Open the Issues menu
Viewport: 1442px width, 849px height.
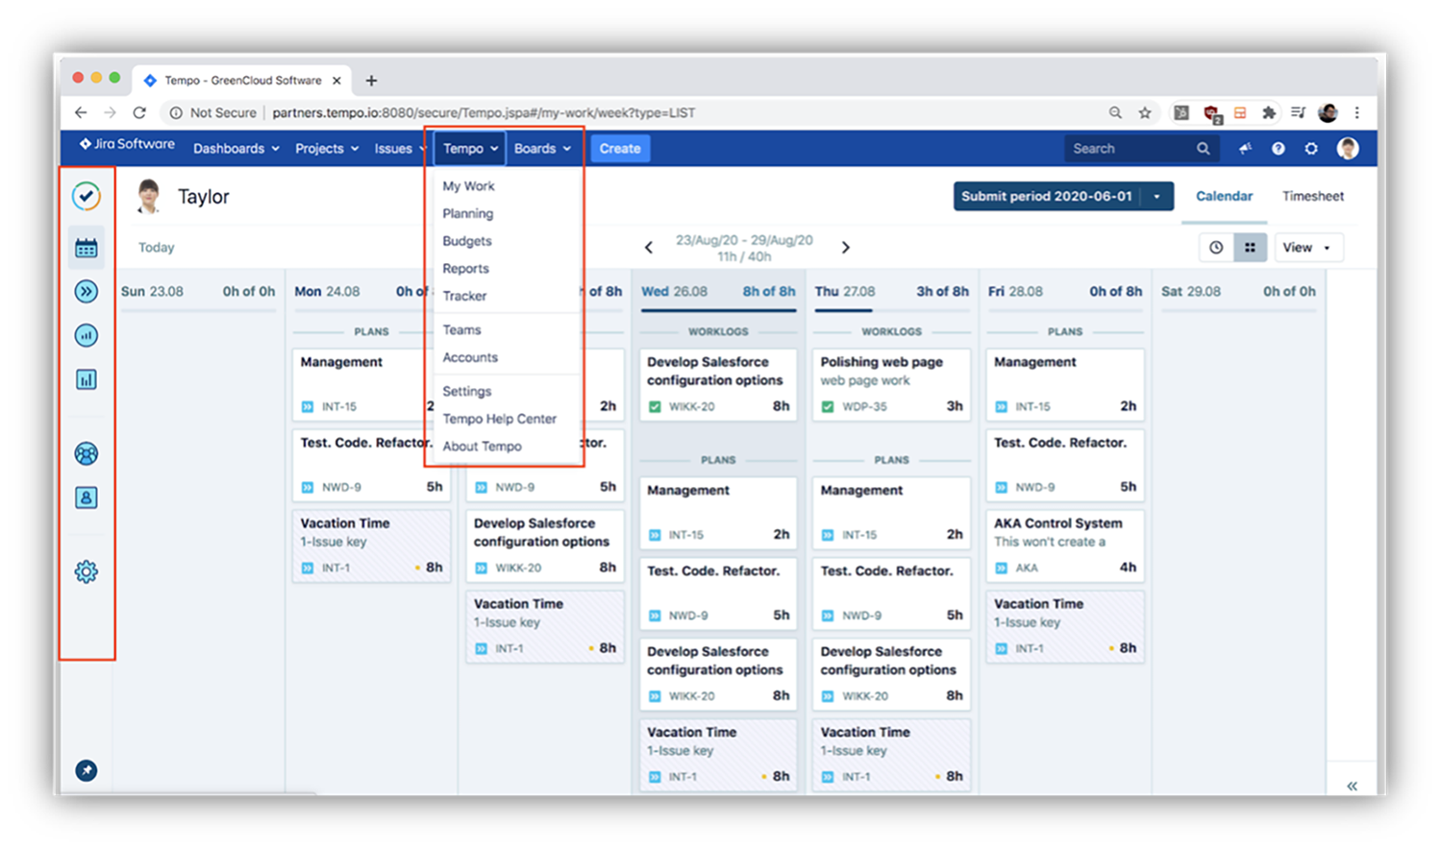[400, 149]
